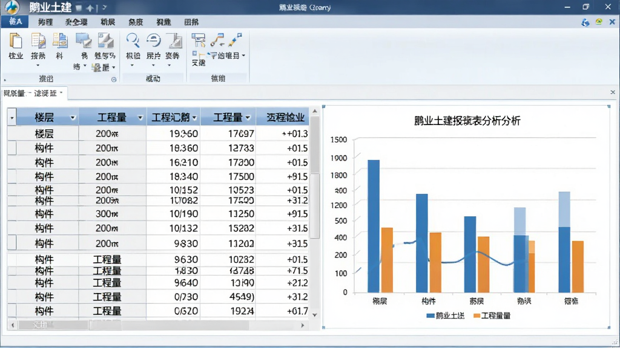Tick the row box beside the 9830 row

click(x=12, y=243)
